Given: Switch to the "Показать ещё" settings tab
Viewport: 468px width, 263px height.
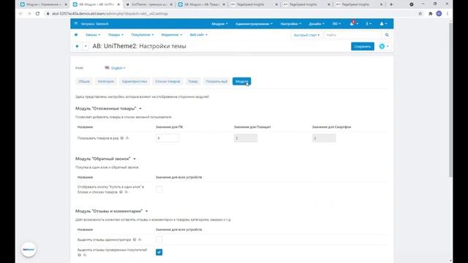Looking at the screenshot, I should point(216,81).
